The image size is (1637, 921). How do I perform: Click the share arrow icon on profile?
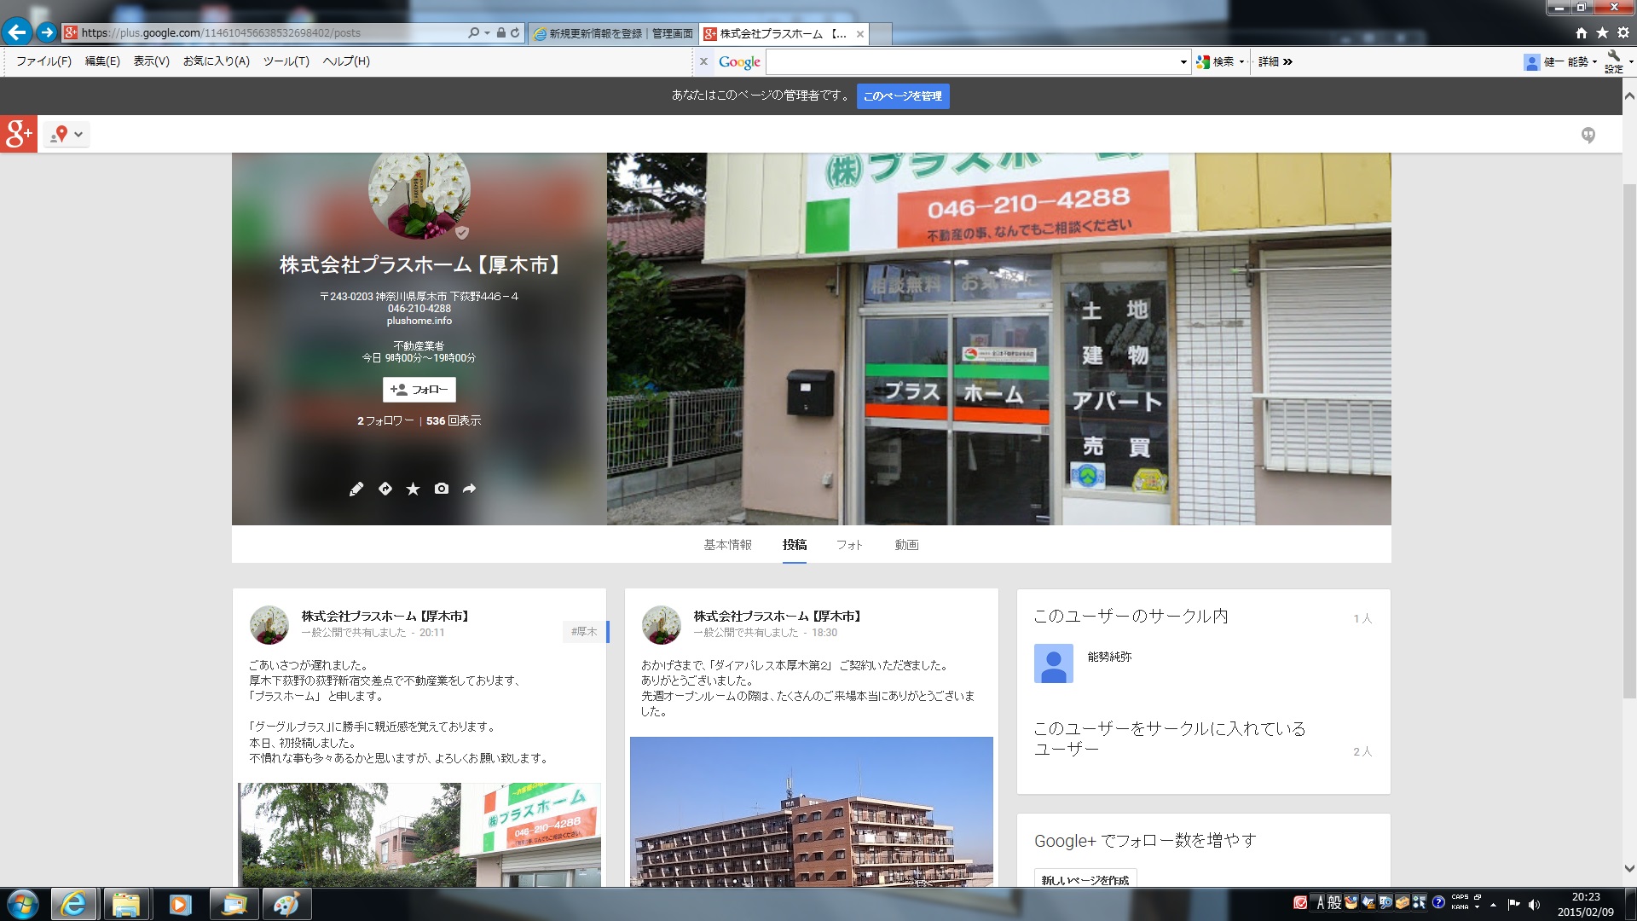tap(470, 489)
